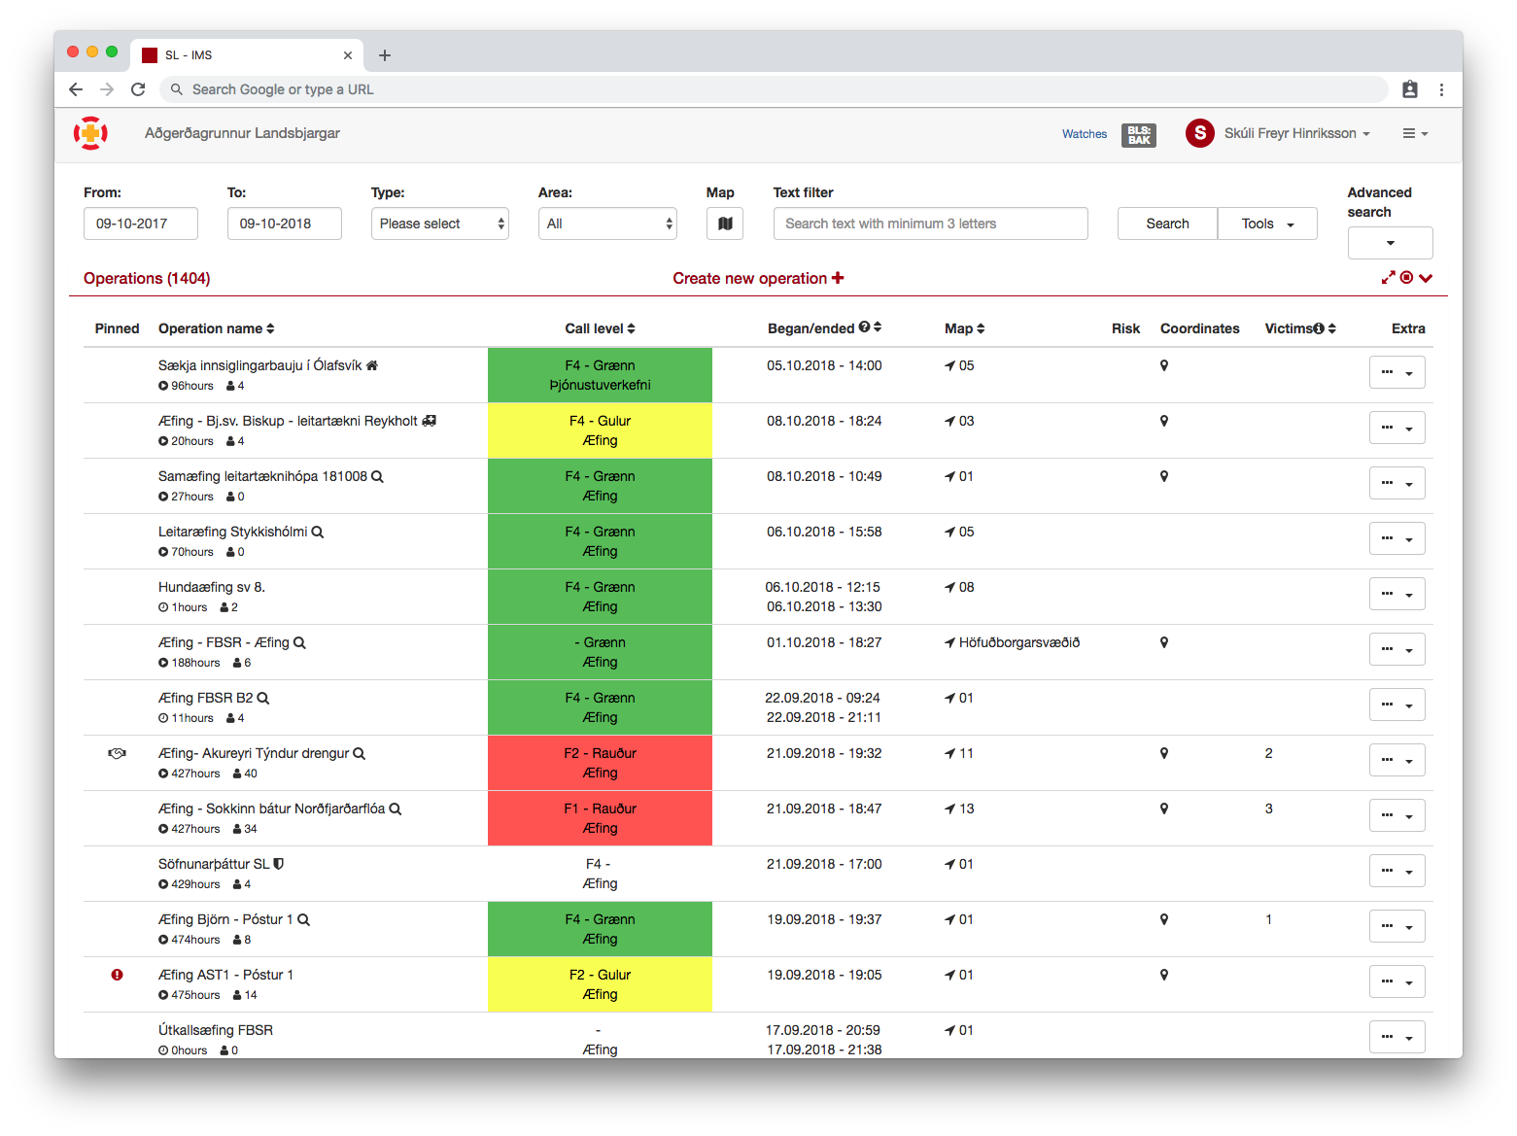Click coordinates pin for Samæfing leitartæknihópa row

point(1164,476)
